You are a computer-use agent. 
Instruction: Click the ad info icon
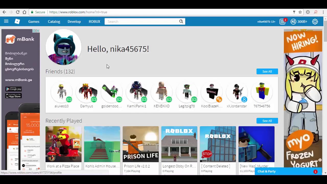34,31
